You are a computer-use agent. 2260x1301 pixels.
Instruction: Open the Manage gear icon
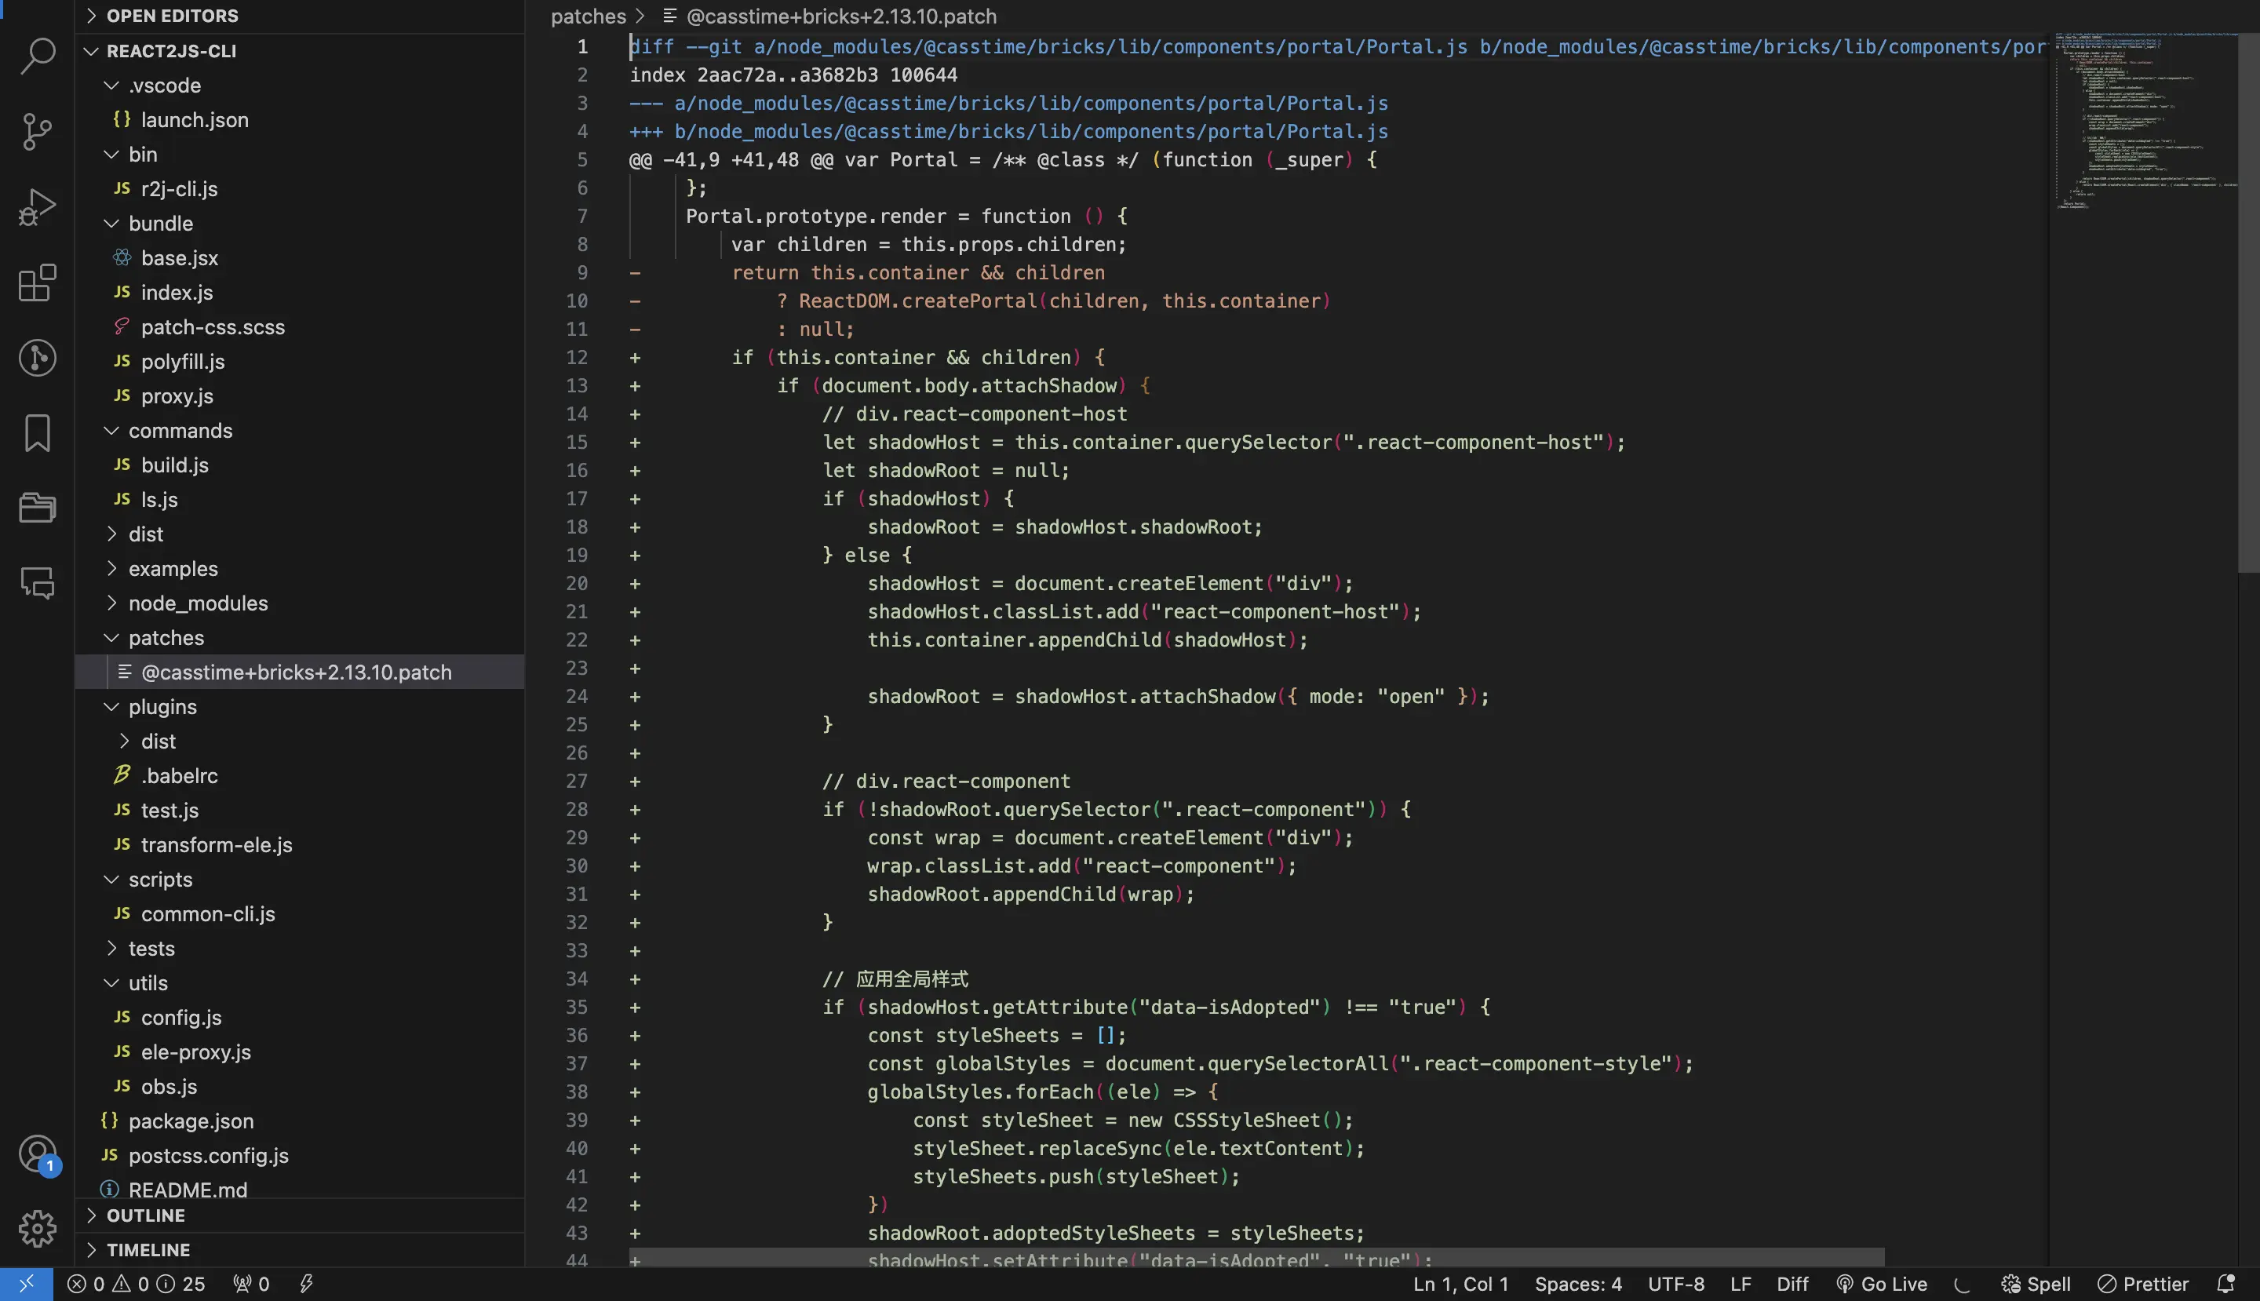point(37,1229)
